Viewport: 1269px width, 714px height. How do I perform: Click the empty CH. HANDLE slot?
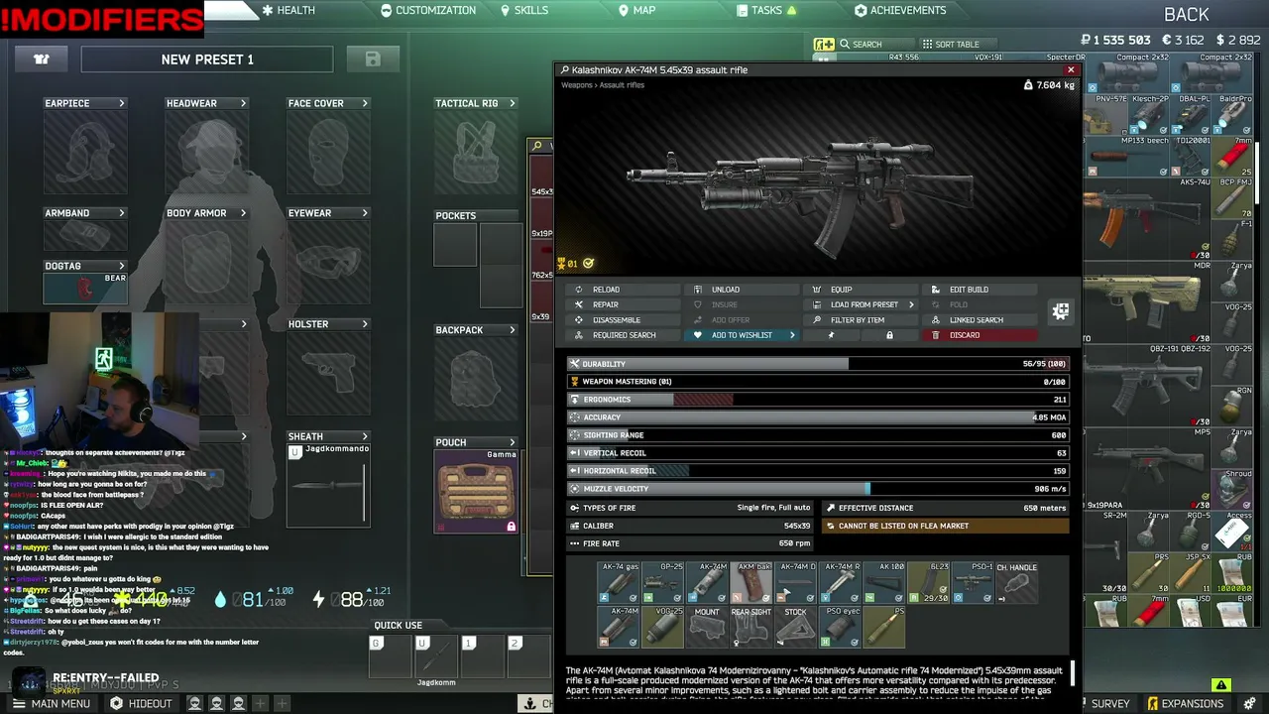tap(1017, 583)
